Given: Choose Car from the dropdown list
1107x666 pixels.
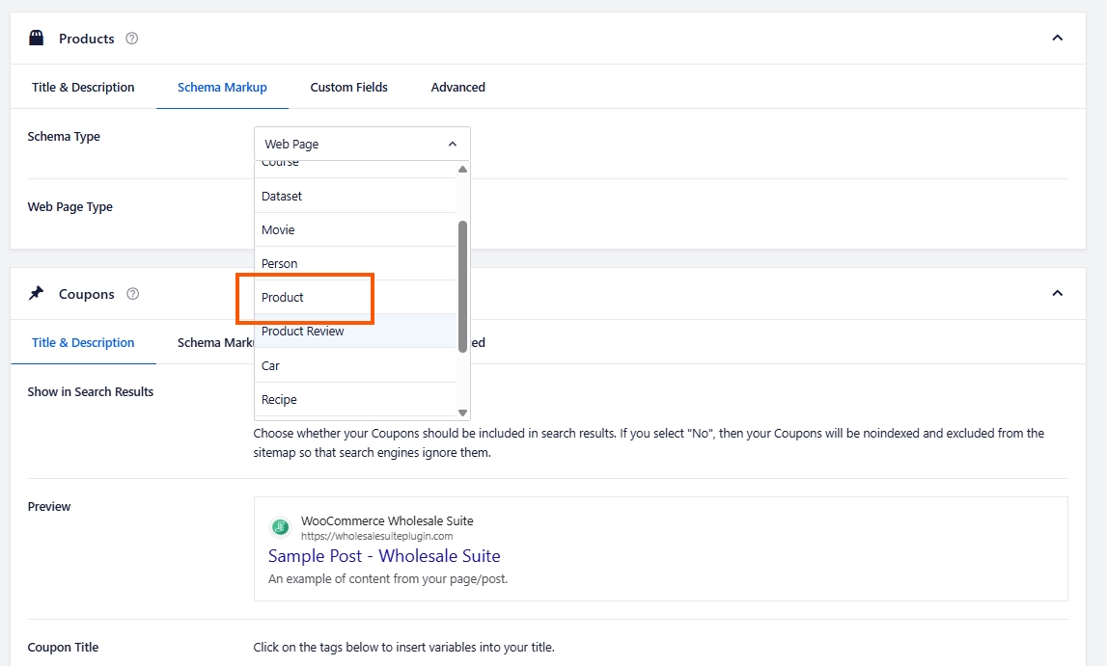Looking at the screenshot, I should tap(270, 366).
